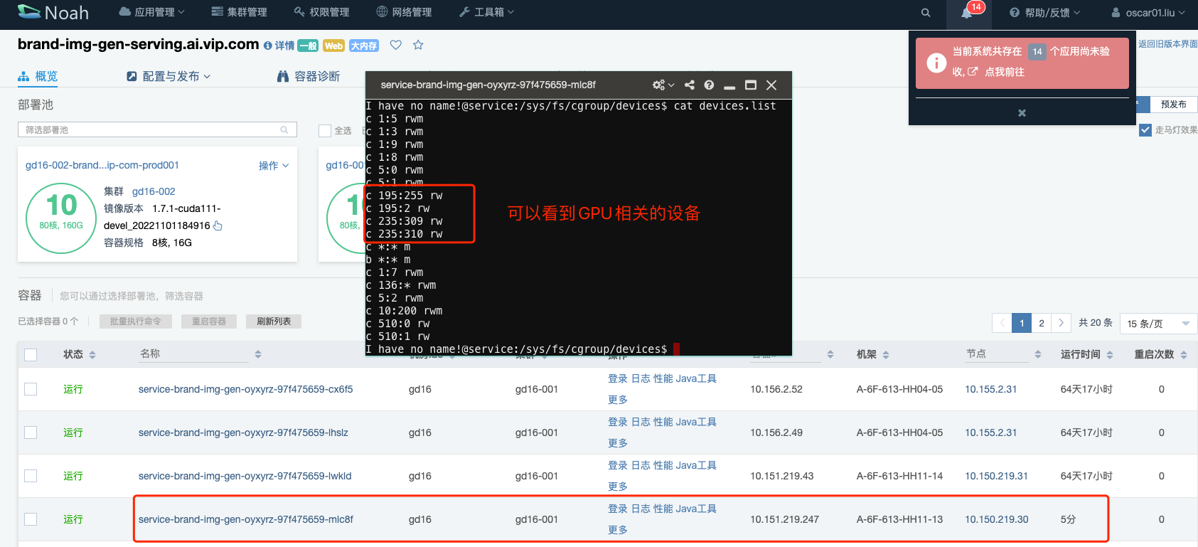The height and width of the screenshot is (547, 1198).
Task: Go to previous page arrow
Action: click(x=1002, y=323)
